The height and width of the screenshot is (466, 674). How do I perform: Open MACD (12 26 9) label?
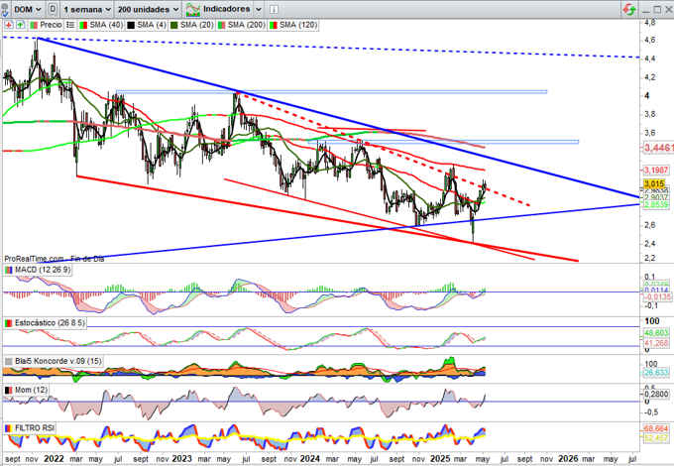(43, 270)
